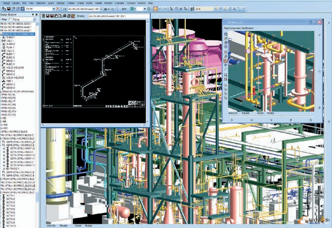Viewport: 332px width, 228px height.
Task: Maximize the 3D View (2) window
Action: (x=315, y=22)
